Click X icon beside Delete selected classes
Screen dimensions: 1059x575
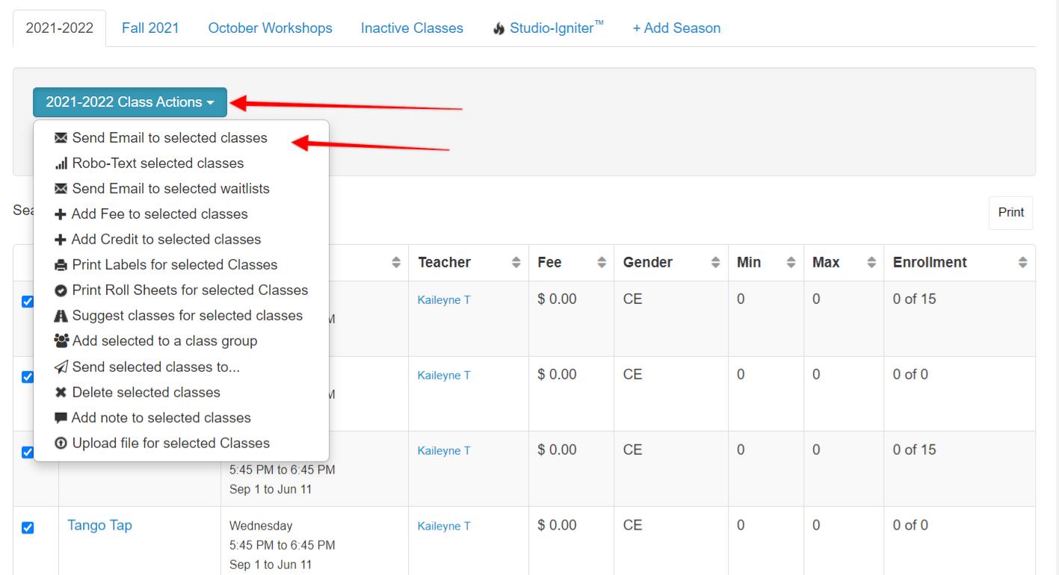click(x=61, y=393)
